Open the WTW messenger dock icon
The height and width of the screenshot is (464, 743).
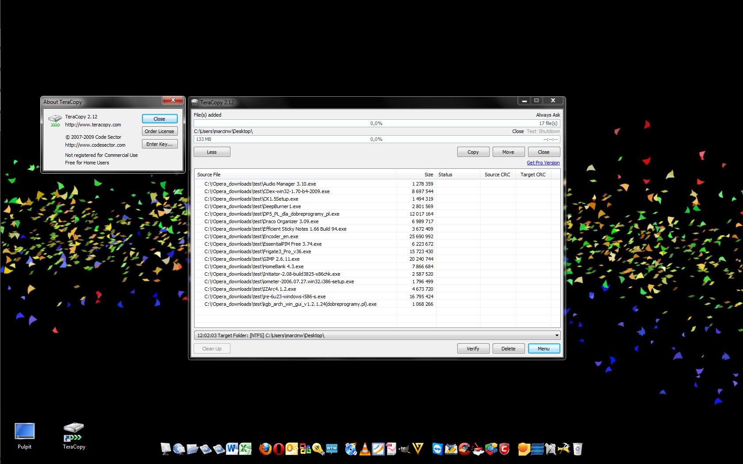[331, 449]
